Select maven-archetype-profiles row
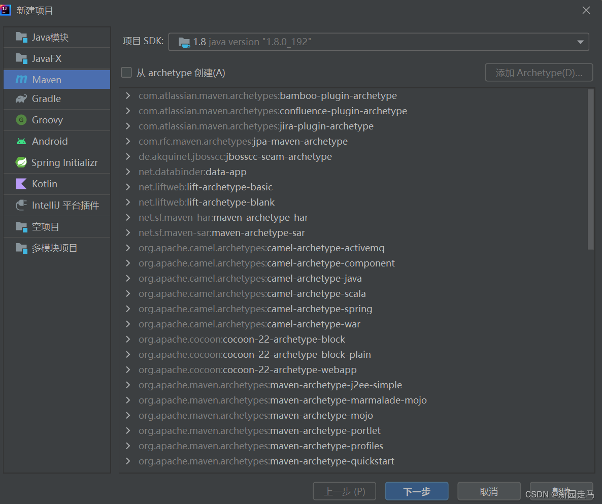 353,446
